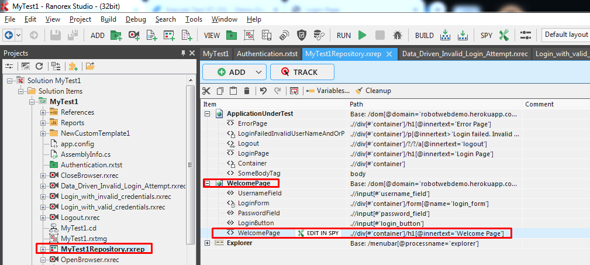Click the Paste clipboard icon in repository toolbar
590x265 pixels.
coord(233,91)
